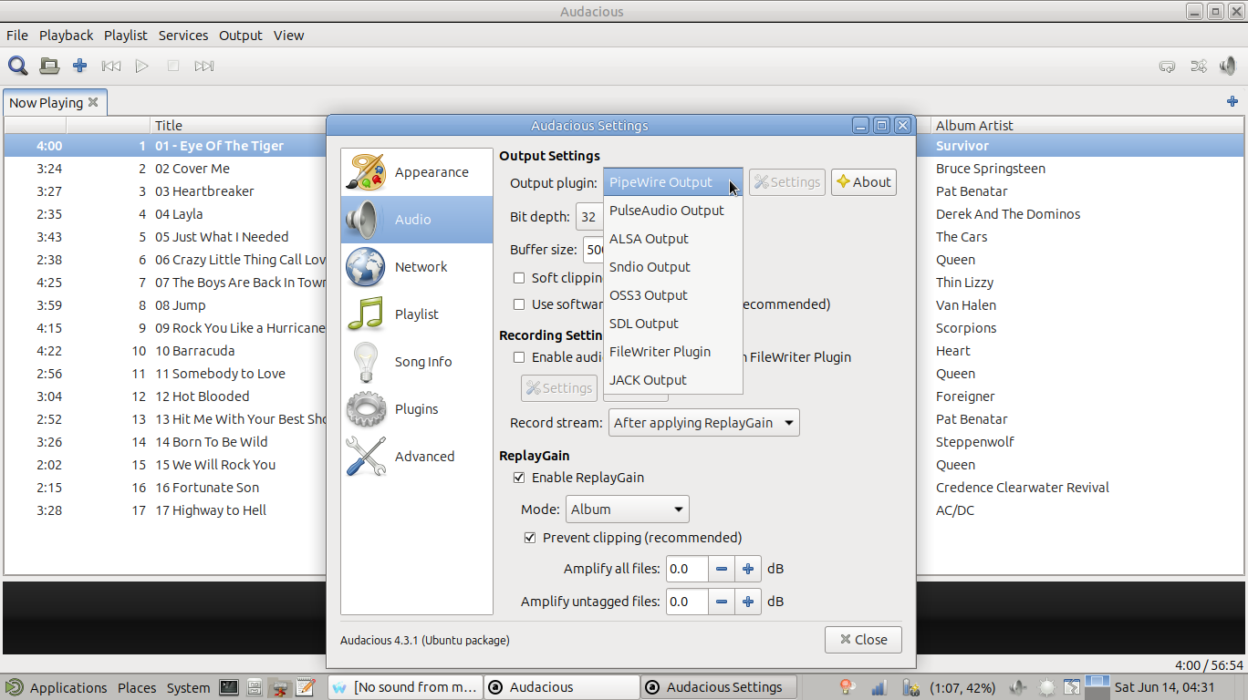Screen dimensions: 1248x700
Task: Click the Close button in Audacious Settings
Action: tap(863, 640)
